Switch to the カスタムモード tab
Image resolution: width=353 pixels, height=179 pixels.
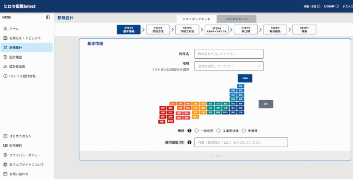(237, 19)
